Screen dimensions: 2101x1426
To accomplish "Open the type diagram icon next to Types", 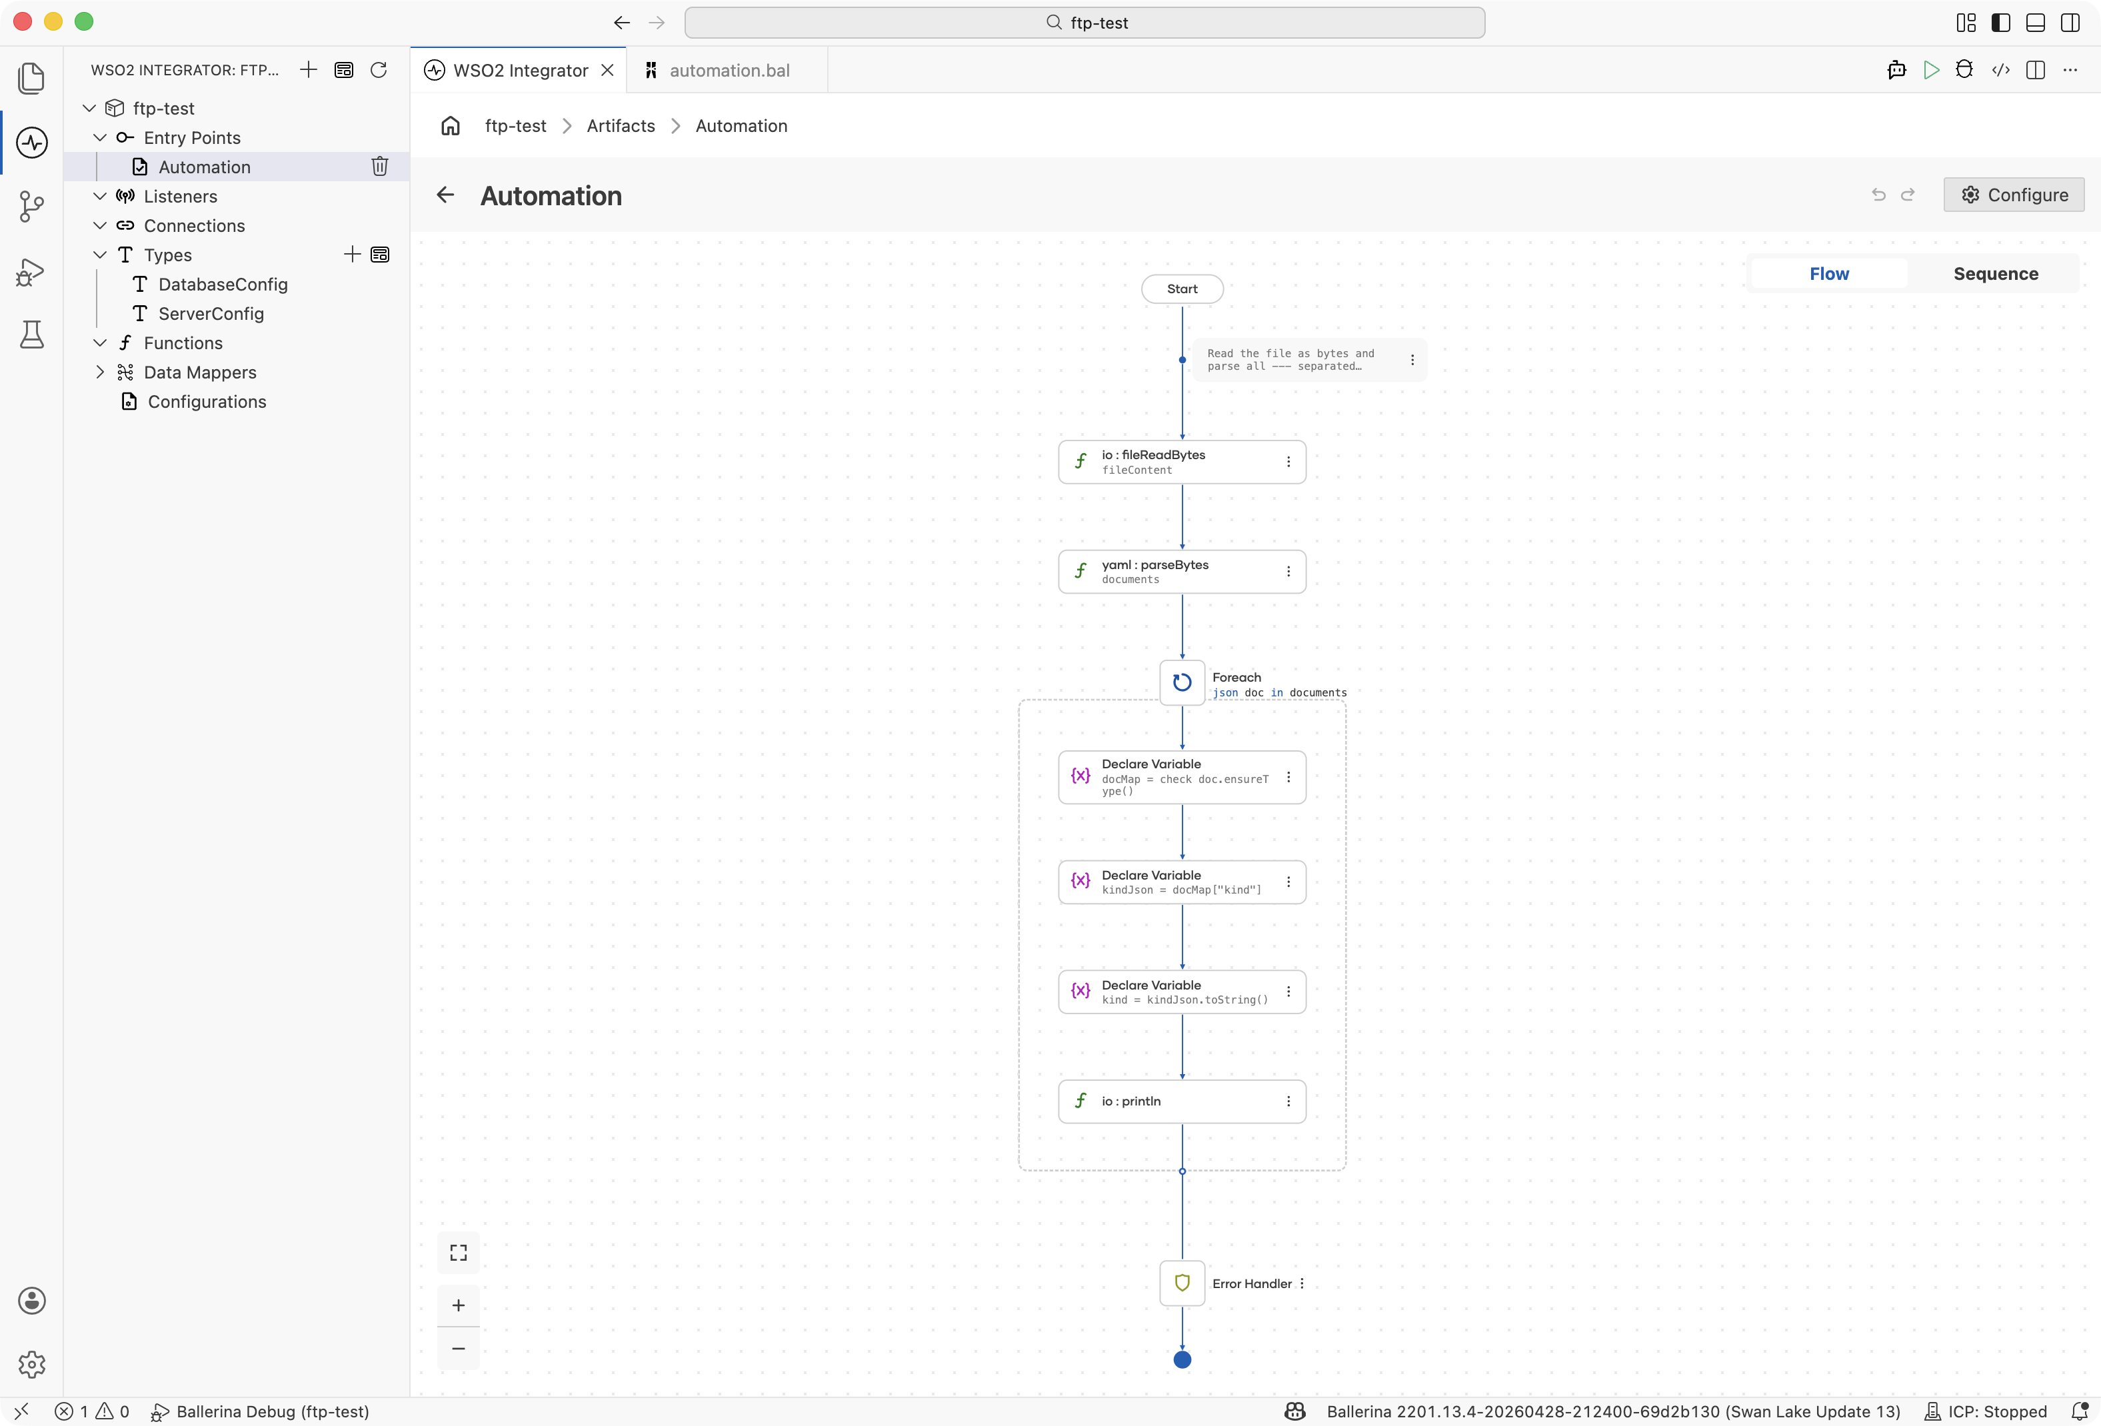I will pyautogui.click(x=381, y=255).
